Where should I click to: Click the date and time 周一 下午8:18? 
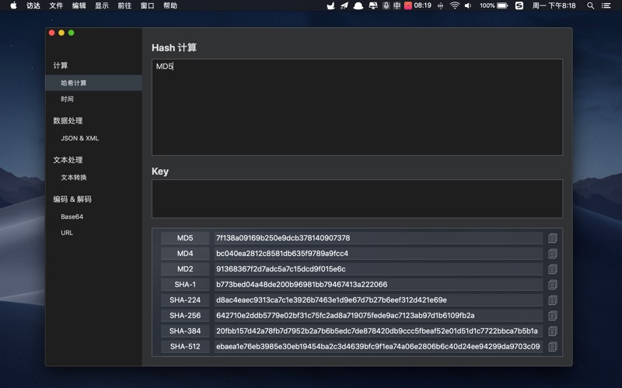[x=554, y=5]
